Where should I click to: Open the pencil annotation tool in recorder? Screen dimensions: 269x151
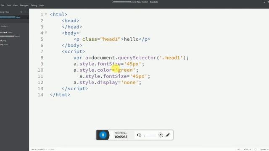(x=168, y=135)
